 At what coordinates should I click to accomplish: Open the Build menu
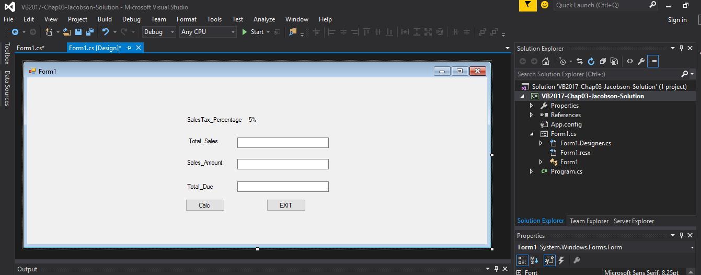105,19
